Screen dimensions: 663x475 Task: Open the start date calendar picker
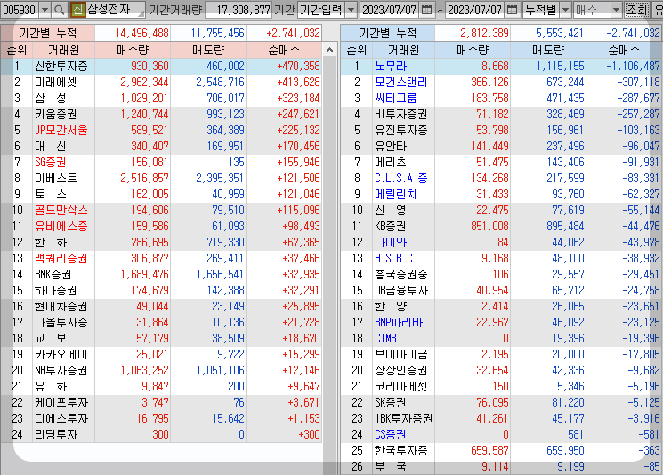tap(427, 9)
